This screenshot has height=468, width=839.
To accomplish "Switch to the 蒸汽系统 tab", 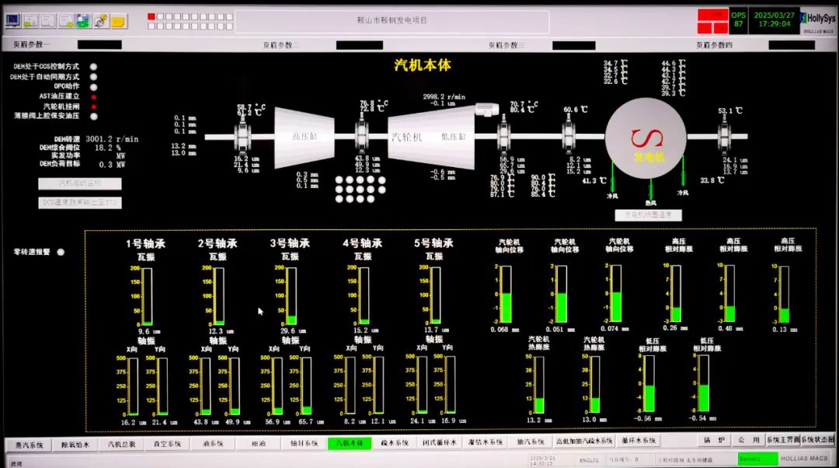I will tap(30, 443).
